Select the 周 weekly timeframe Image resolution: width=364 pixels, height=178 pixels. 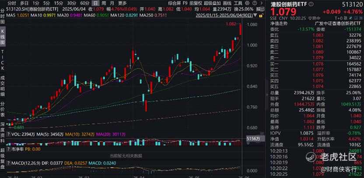(x=104, y=3)
